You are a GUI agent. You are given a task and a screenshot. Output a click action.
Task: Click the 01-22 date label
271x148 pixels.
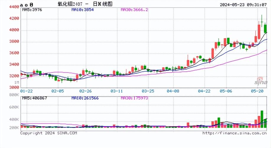point(26,91)
